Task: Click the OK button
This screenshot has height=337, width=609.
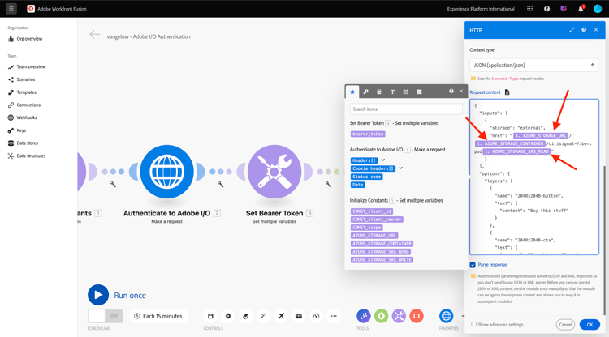Action: [x=590, y=325]
